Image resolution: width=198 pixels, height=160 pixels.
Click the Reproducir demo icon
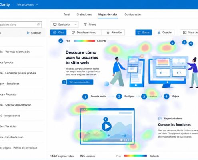point(160,118)
